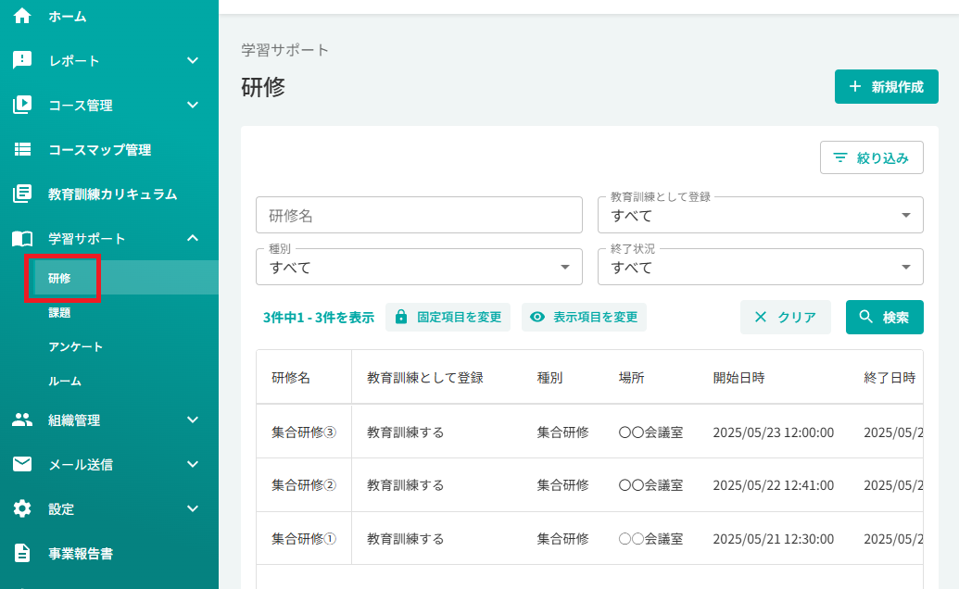This screenshot has width=959, height=589.
Task: Click the コース管理 video library icon
Action: [x=22, y=105]
